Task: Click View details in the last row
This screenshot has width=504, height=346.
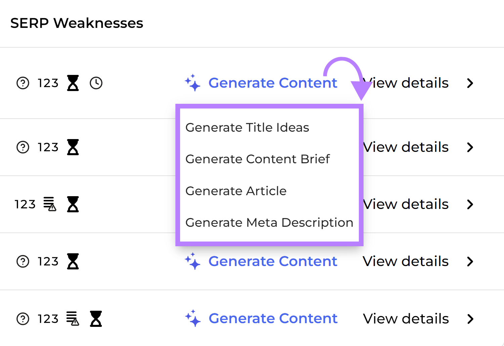Action: [406, 318]
